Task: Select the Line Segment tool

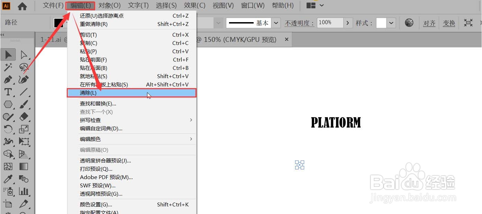Action: (24, 92)
